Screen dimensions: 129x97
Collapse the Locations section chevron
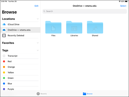click(38, 19)
